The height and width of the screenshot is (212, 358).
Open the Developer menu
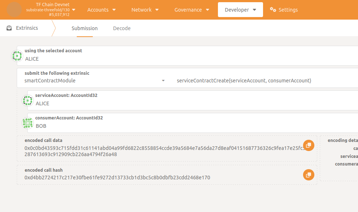pos(240,10)
